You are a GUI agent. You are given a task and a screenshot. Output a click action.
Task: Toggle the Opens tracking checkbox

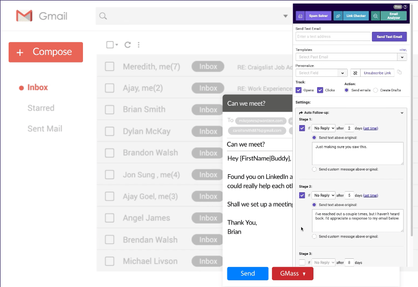[299, 90]
